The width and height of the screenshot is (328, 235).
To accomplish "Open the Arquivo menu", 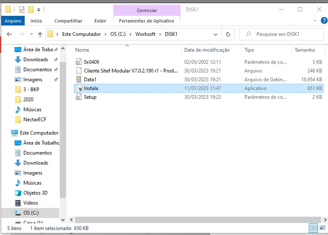I will tap(13, 21).
